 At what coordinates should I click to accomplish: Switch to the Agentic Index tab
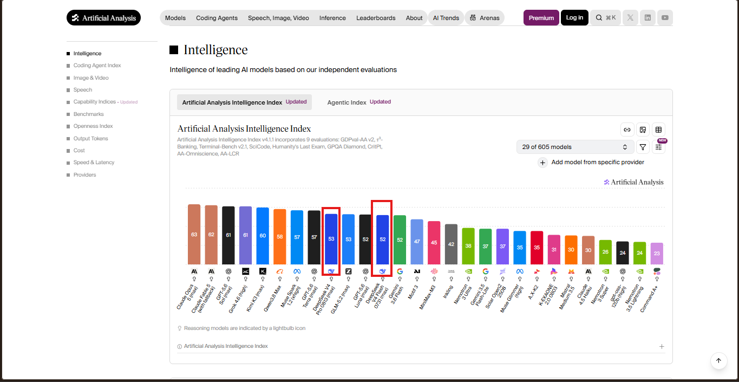[x=359, y=102]
